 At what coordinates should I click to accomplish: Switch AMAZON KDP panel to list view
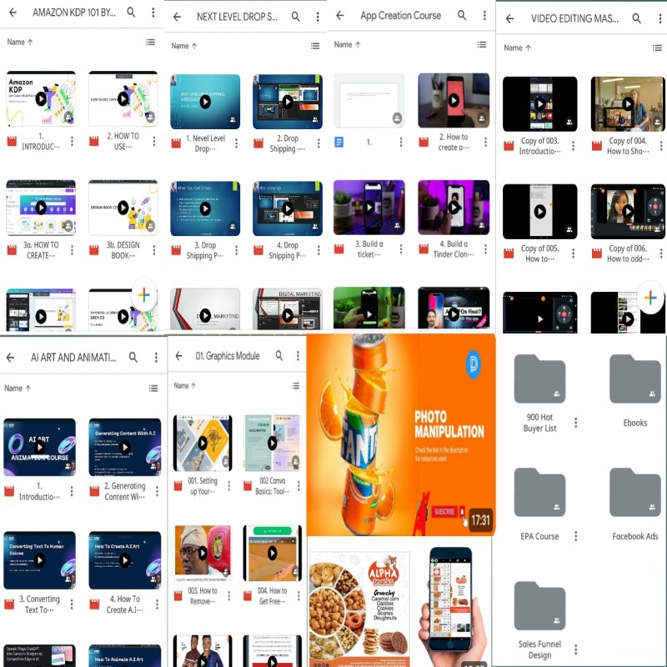point(151,43)
